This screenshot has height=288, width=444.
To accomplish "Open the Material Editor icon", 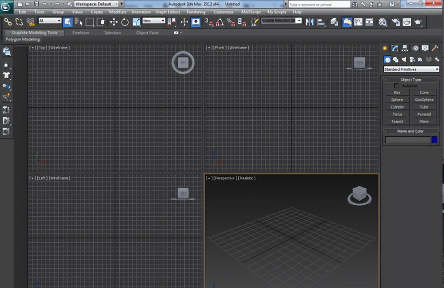I will pos(383,22).
